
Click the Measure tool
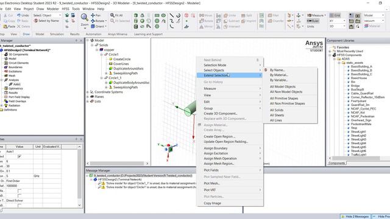(x=316, y=15)
